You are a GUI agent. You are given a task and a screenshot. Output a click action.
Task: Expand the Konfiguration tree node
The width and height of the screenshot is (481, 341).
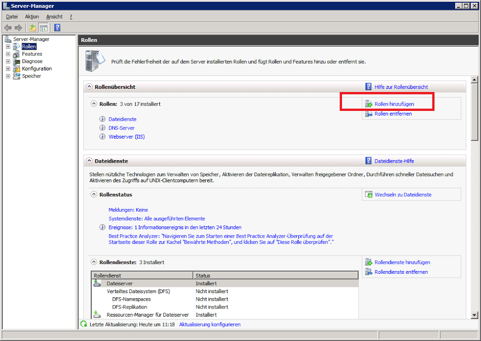8,69
